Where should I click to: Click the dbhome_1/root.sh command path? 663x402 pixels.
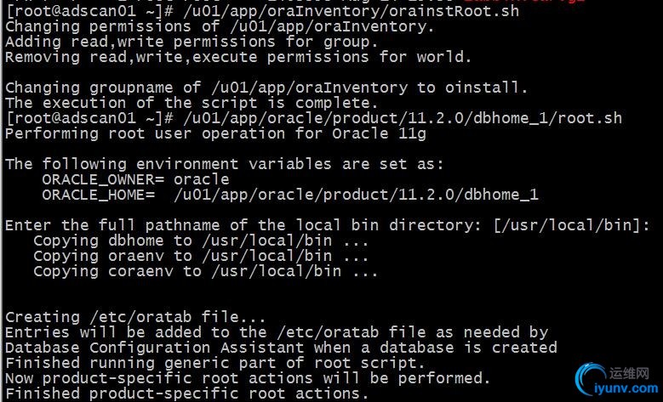point(403,118)
